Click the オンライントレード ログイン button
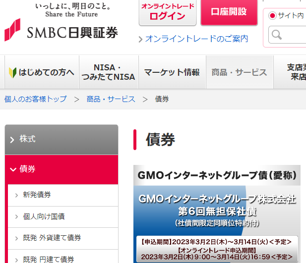Screen dimensions: 306x263 [x=168, y=12]
